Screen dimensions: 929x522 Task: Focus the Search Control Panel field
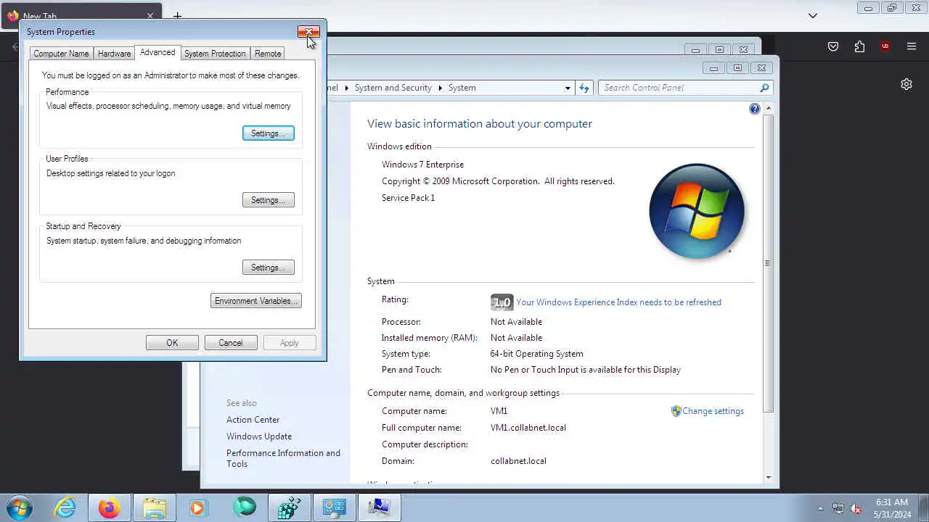[685, 88]
